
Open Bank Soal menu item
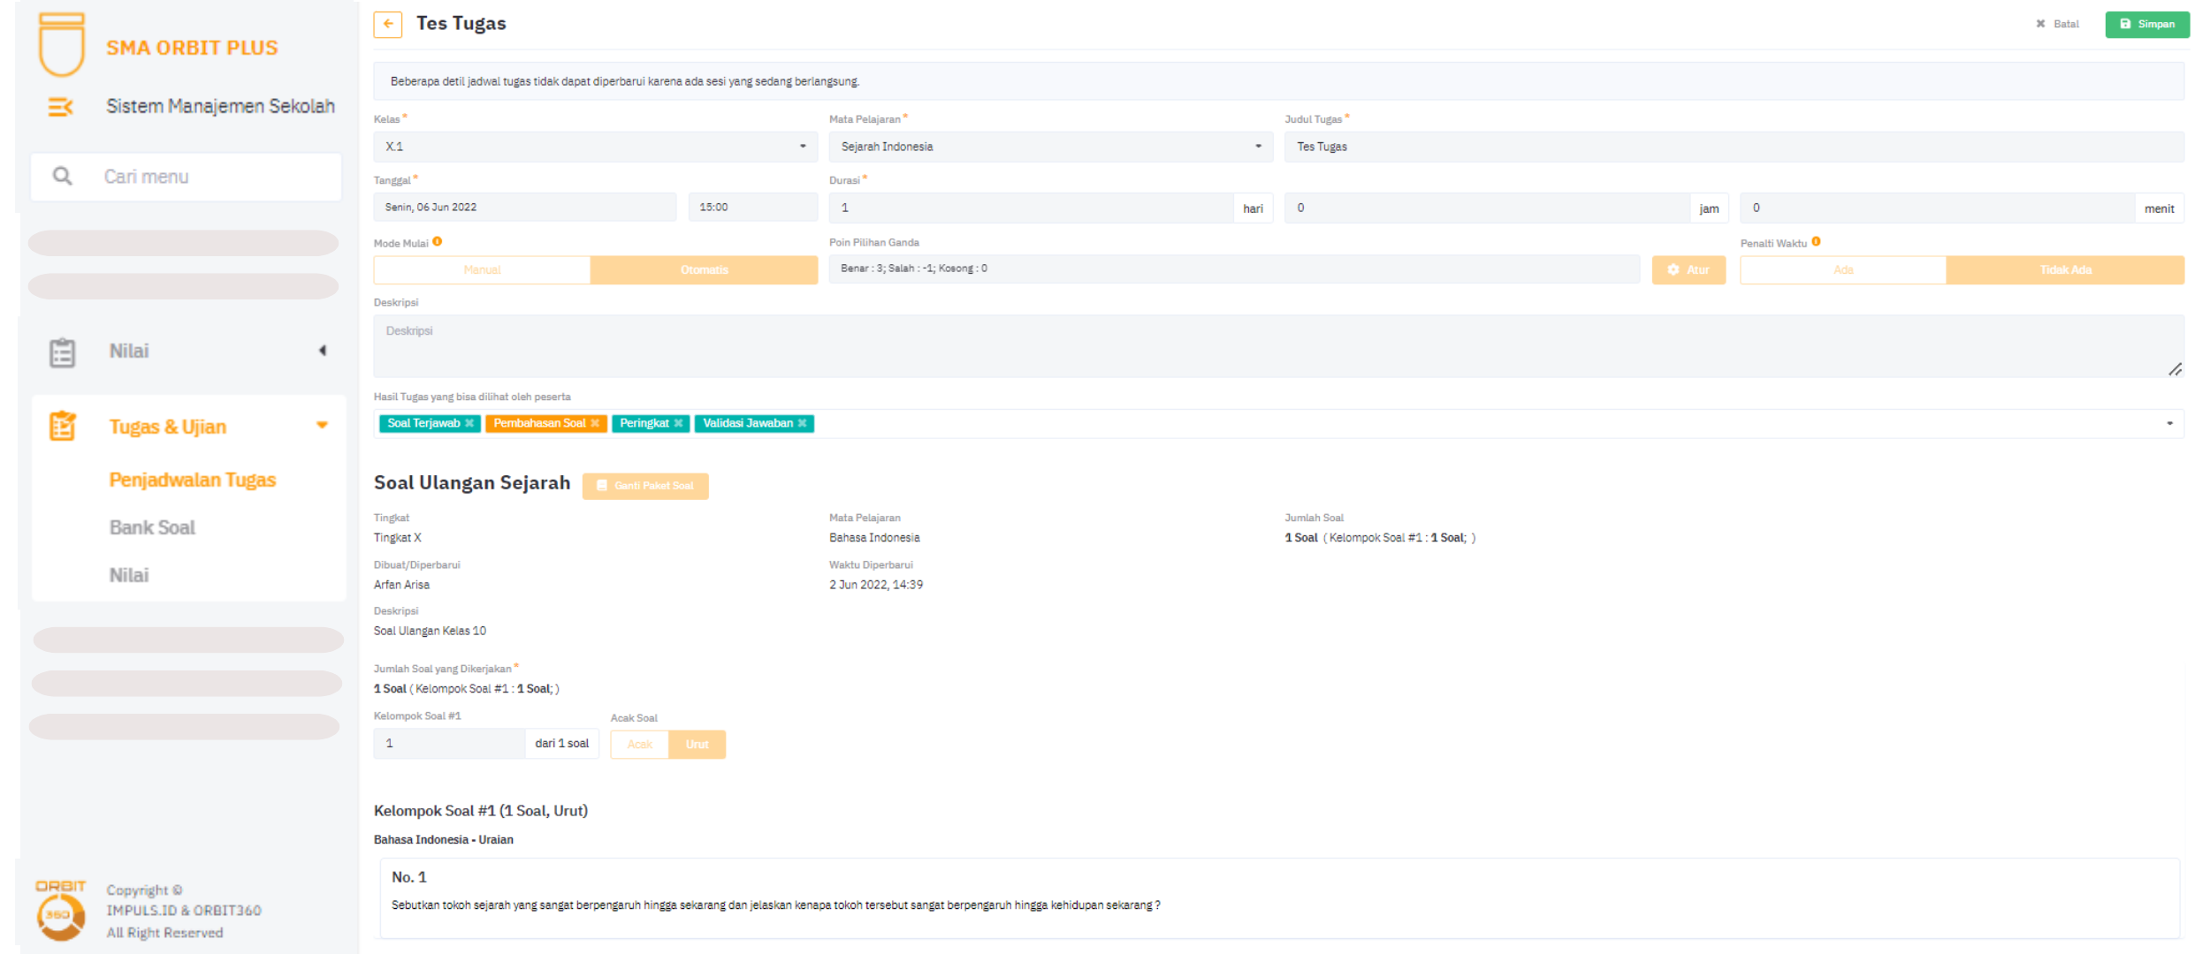(152, 527)
